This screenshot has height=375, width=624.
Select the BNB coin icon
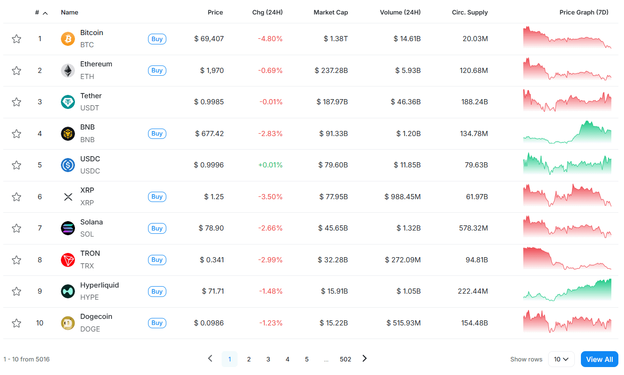coord(68,134)
